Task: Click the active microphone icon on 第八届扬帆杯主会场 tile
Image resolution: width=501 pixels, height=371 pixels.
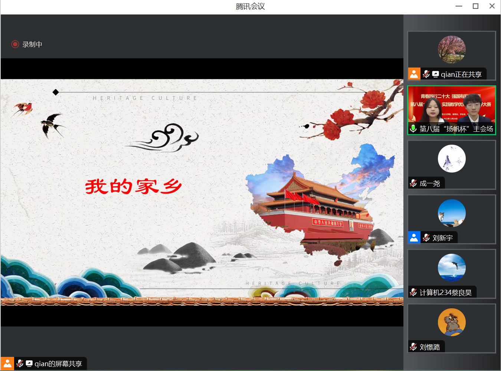Action: [413, 129]
